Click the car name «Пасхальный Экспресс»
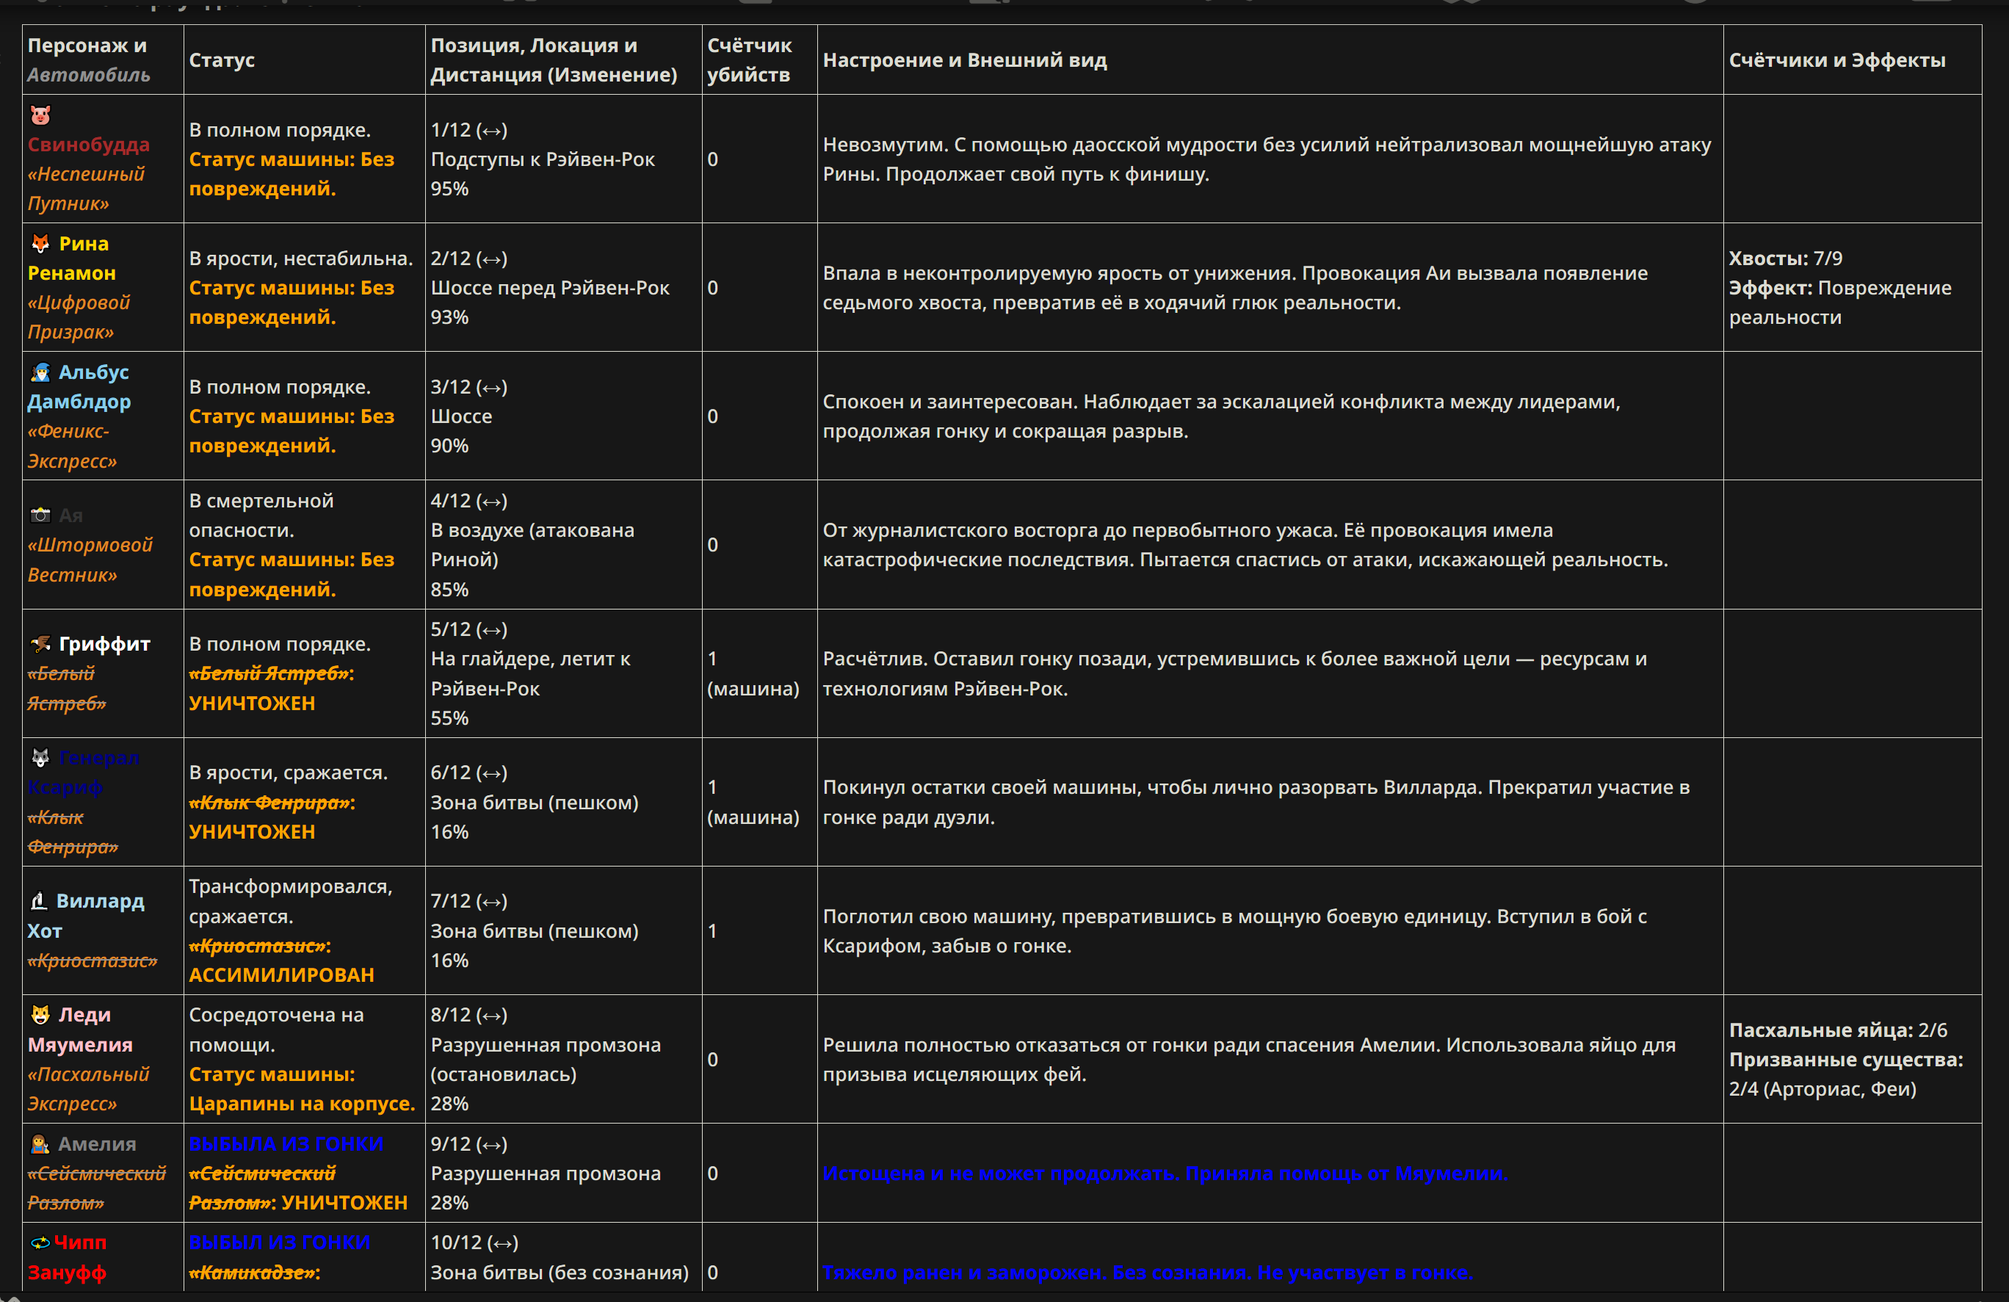The image size is (2009, 1302). click(89, 1089)
